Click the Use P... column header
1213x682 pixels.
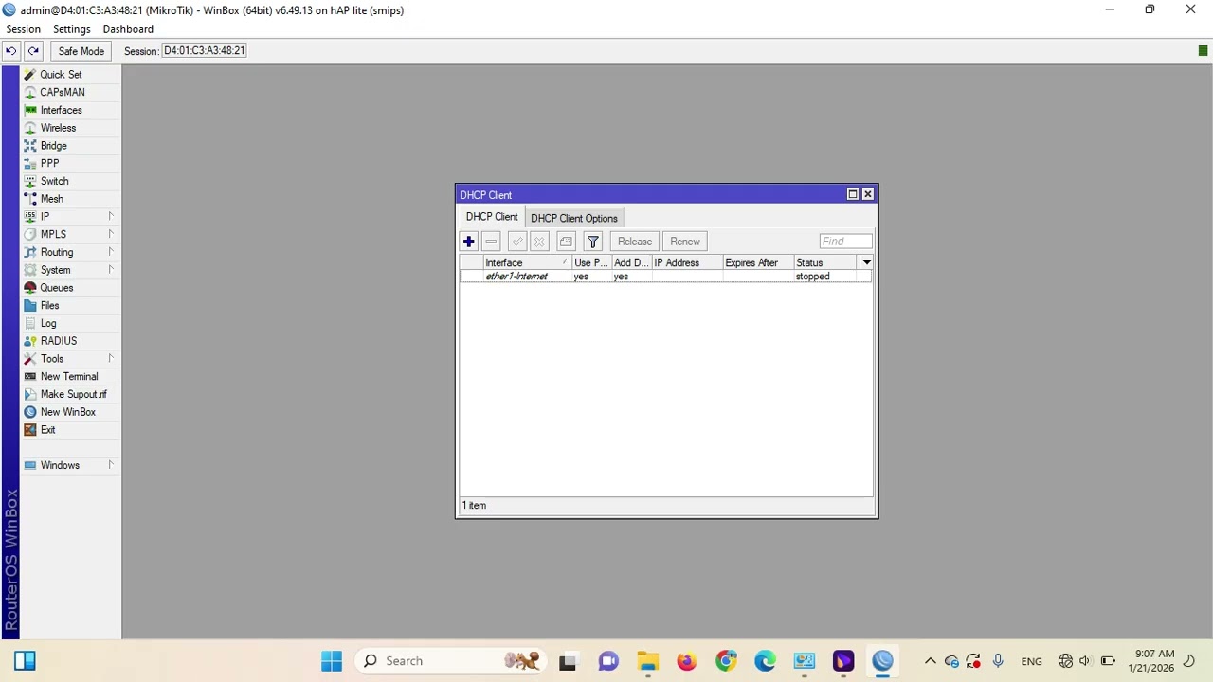591,262
